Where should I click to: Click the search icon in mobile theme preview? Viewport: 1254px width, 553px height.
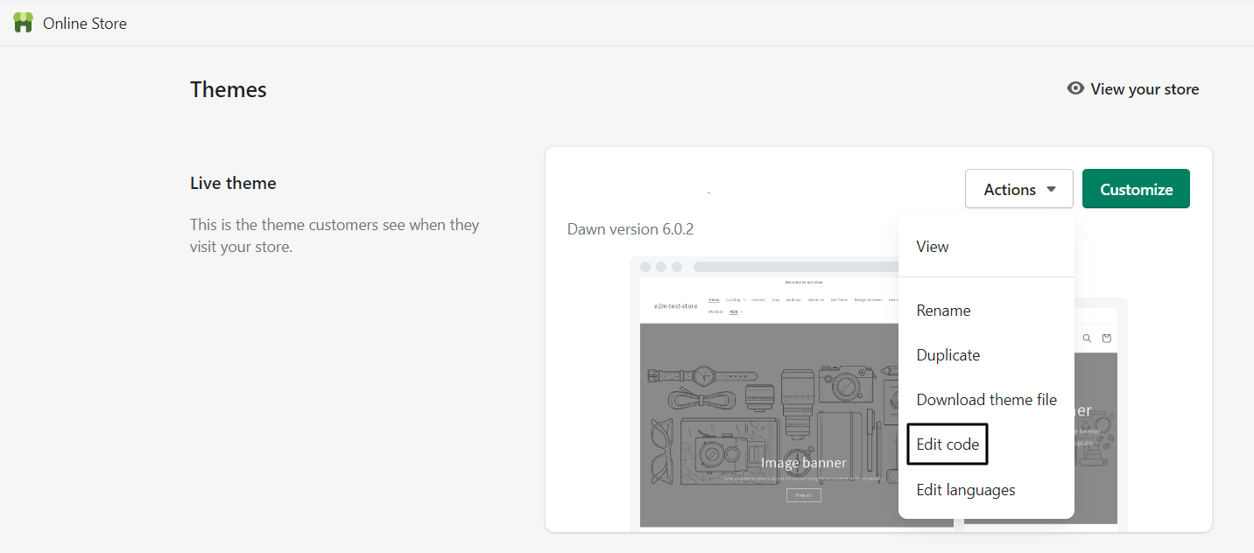pyautogui.click(x=1087, y=338)
